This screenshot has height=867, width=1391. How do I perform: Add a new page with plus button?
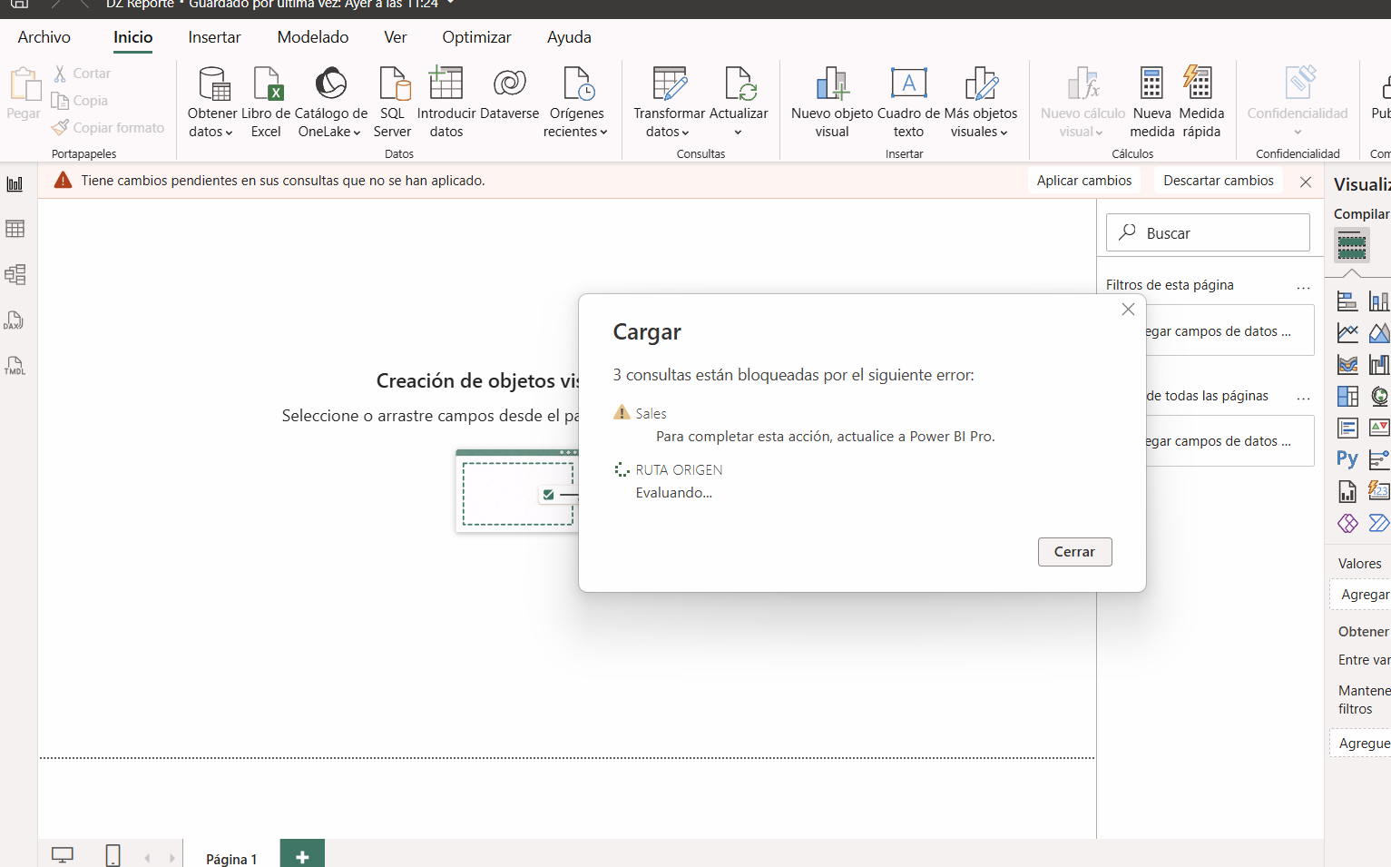pos(302,856)
